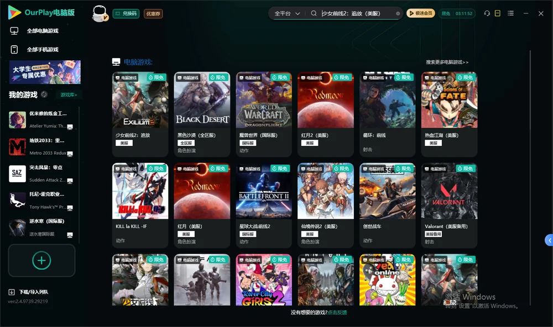Click the 红月2（美服）title text

click(x=315, y=135)
